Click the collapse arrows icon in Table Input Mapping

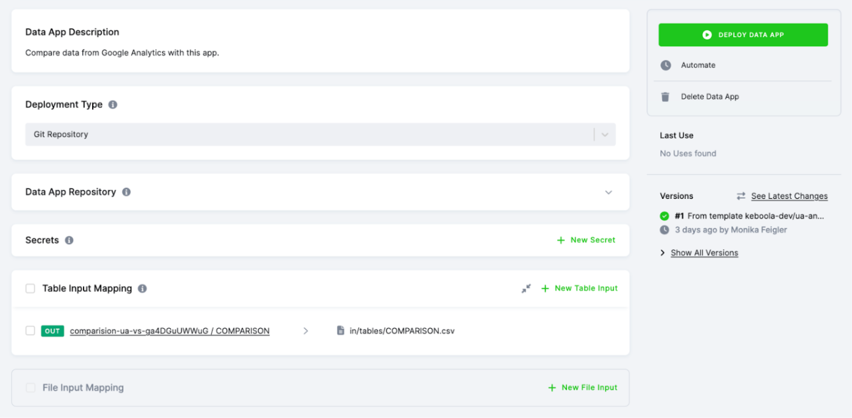526,288
